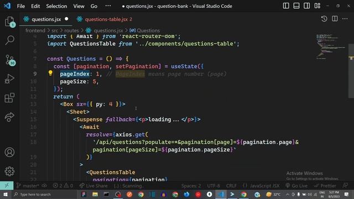Click src in the breadcrumb
Screen dimensions: 354x199
tap(55, 30)
